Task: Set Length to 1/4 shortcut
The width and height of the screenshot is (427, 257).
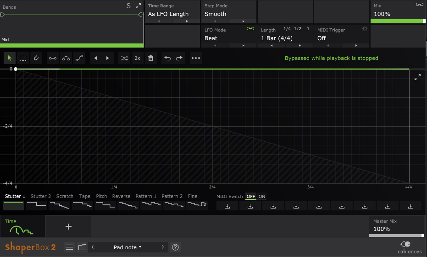Action: point(287,29)
